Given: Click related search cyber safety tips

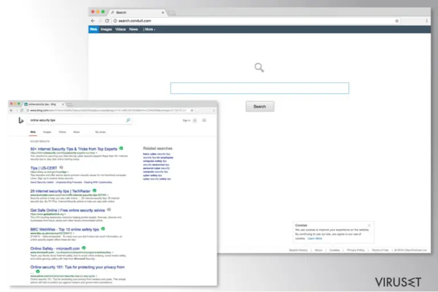Looking at the screenshot, I should (x=152, y=175).
